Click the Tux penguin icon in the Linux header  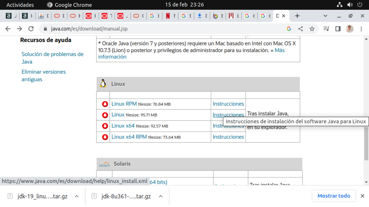click(103, 84)
